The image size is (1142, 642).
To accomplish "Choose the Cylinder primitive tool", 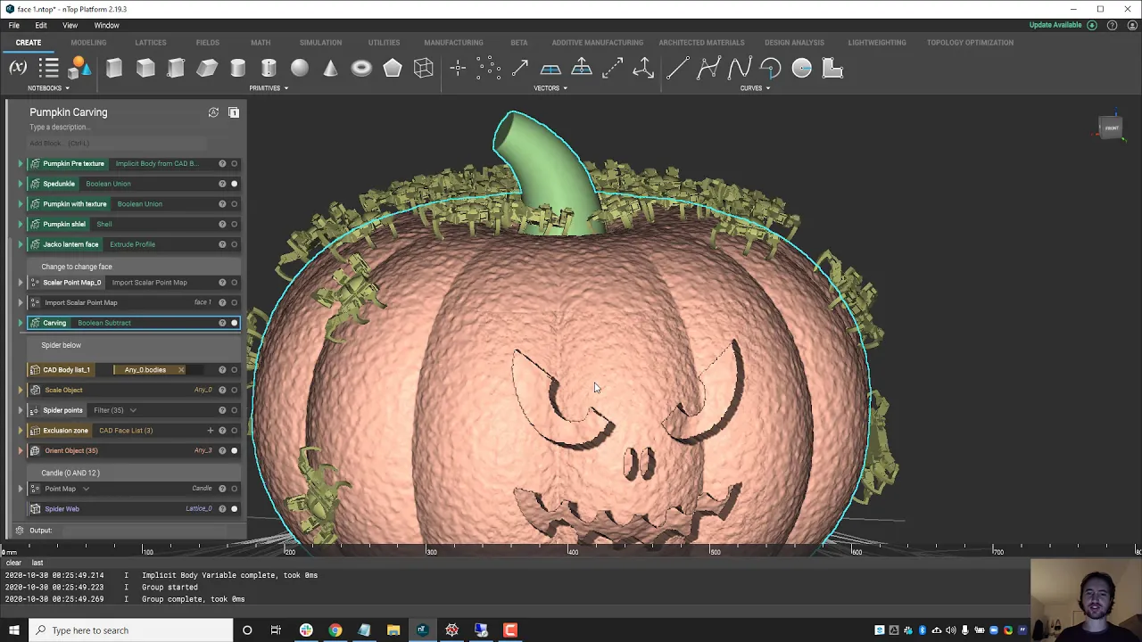I will pyautogui.click(x=238, y=68).
